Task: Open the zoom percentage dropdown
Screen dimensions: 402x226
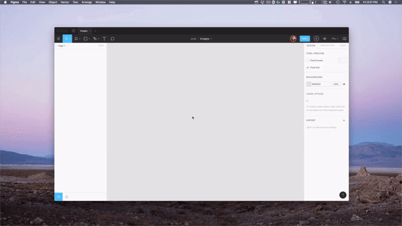Action: 334,39
